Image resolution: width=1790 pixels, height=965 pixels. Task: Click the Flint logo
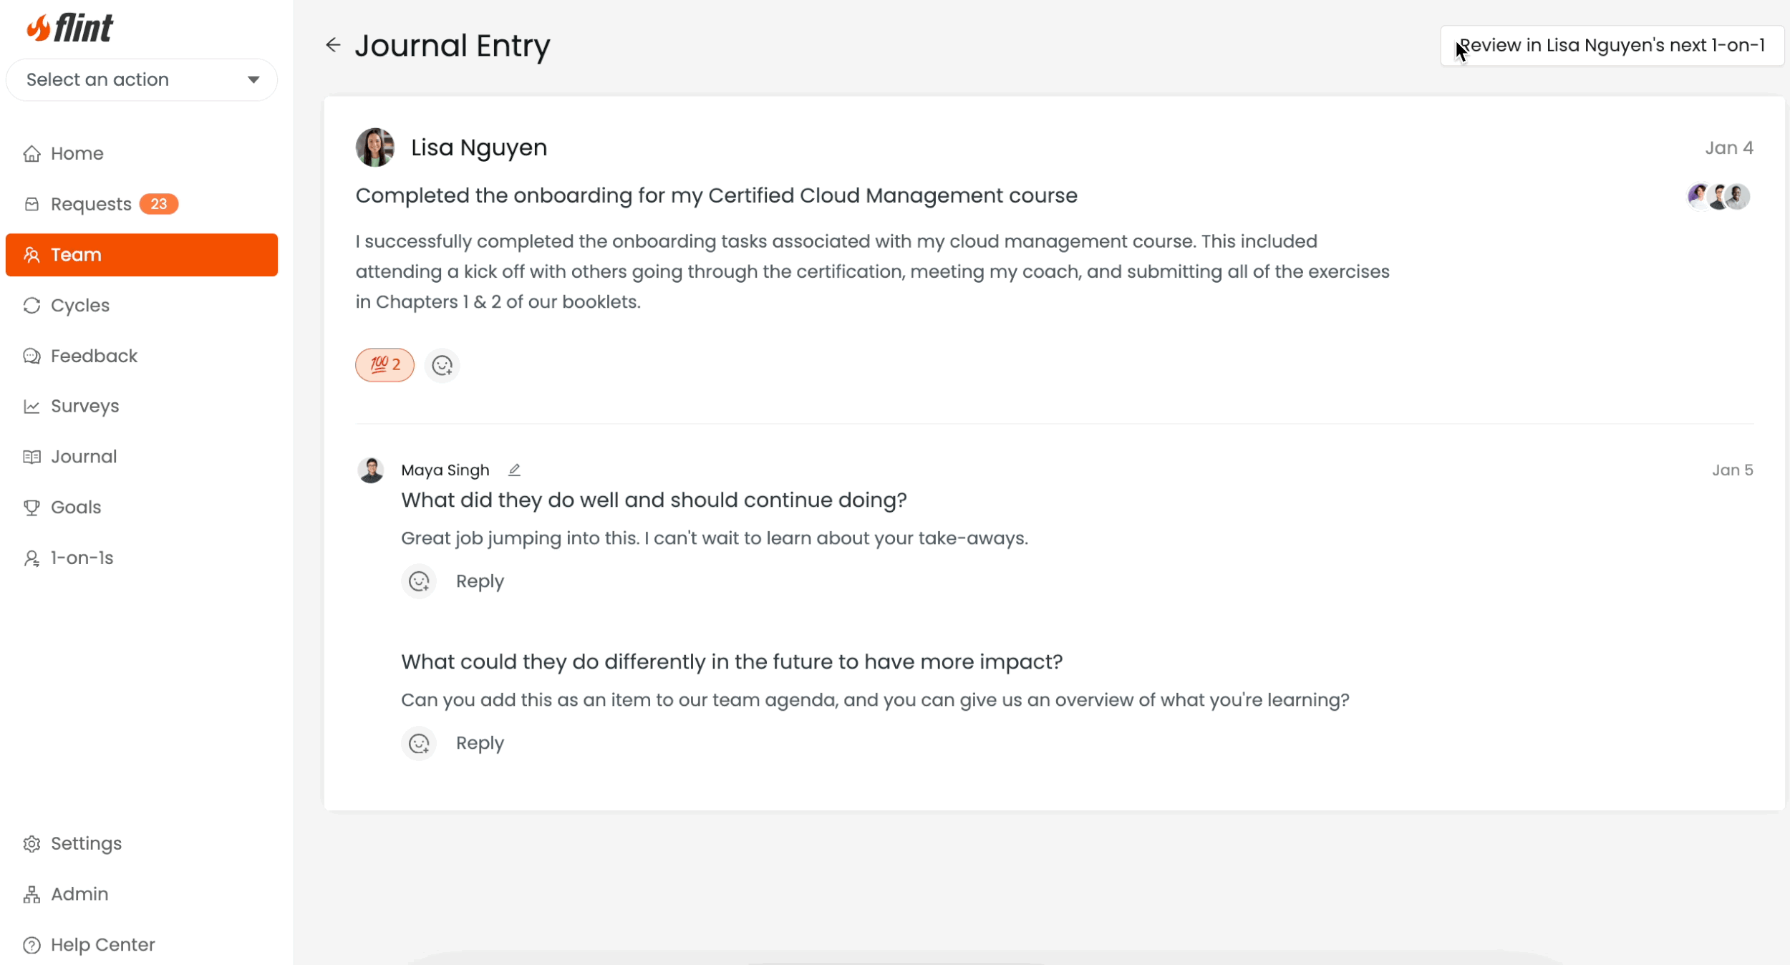(69, 29)
